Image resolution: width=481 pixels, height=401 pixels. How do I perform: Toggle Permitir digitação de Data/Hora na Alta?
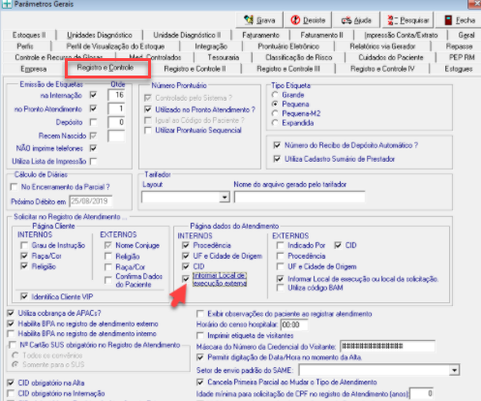[200, 357]
